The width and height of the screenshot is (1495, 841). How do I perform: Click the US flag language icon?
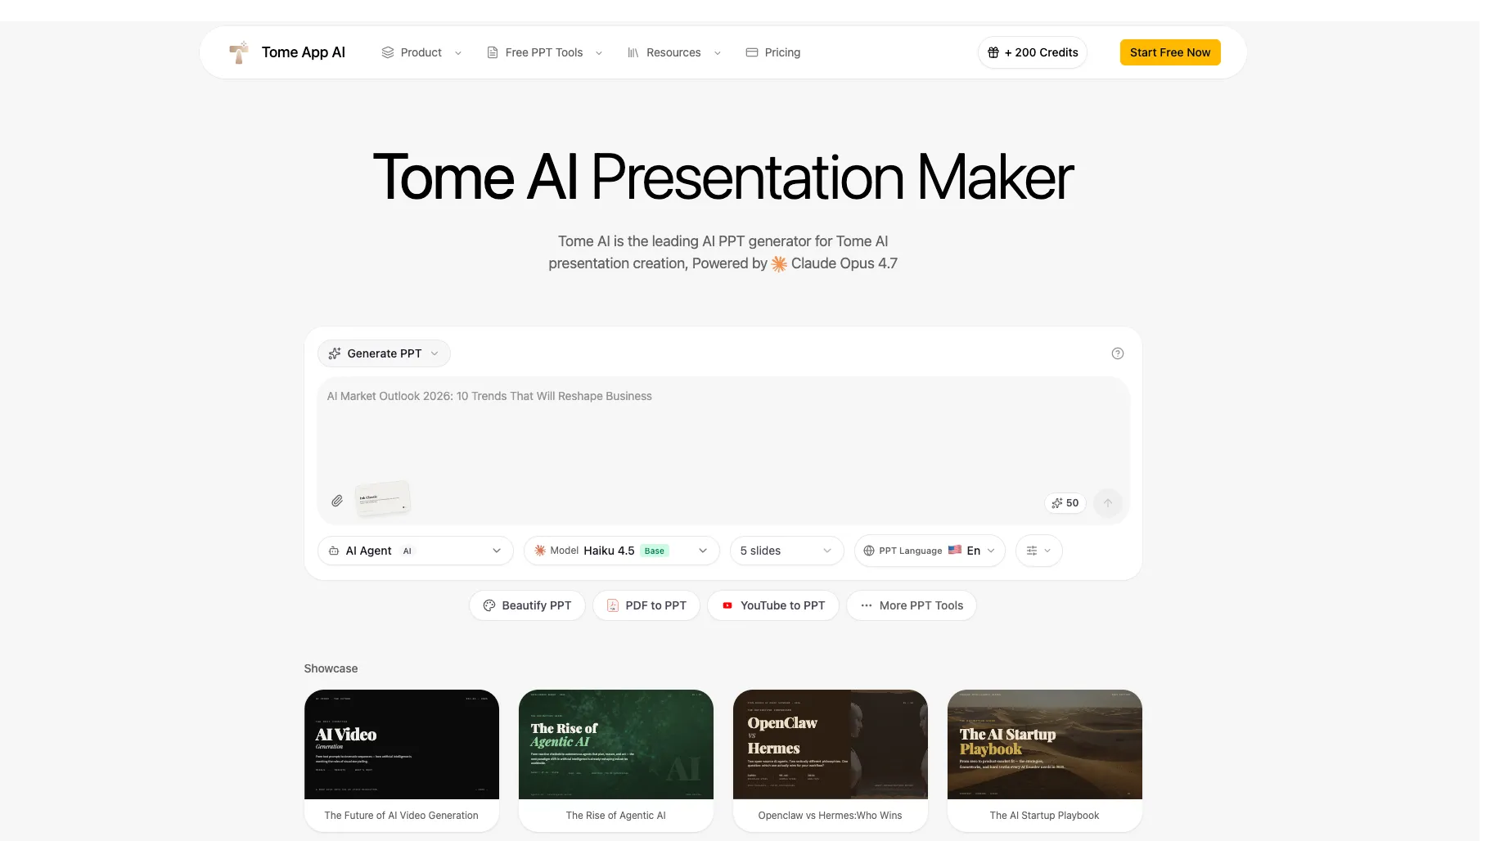pyautogui.click(x=955, y=550)
